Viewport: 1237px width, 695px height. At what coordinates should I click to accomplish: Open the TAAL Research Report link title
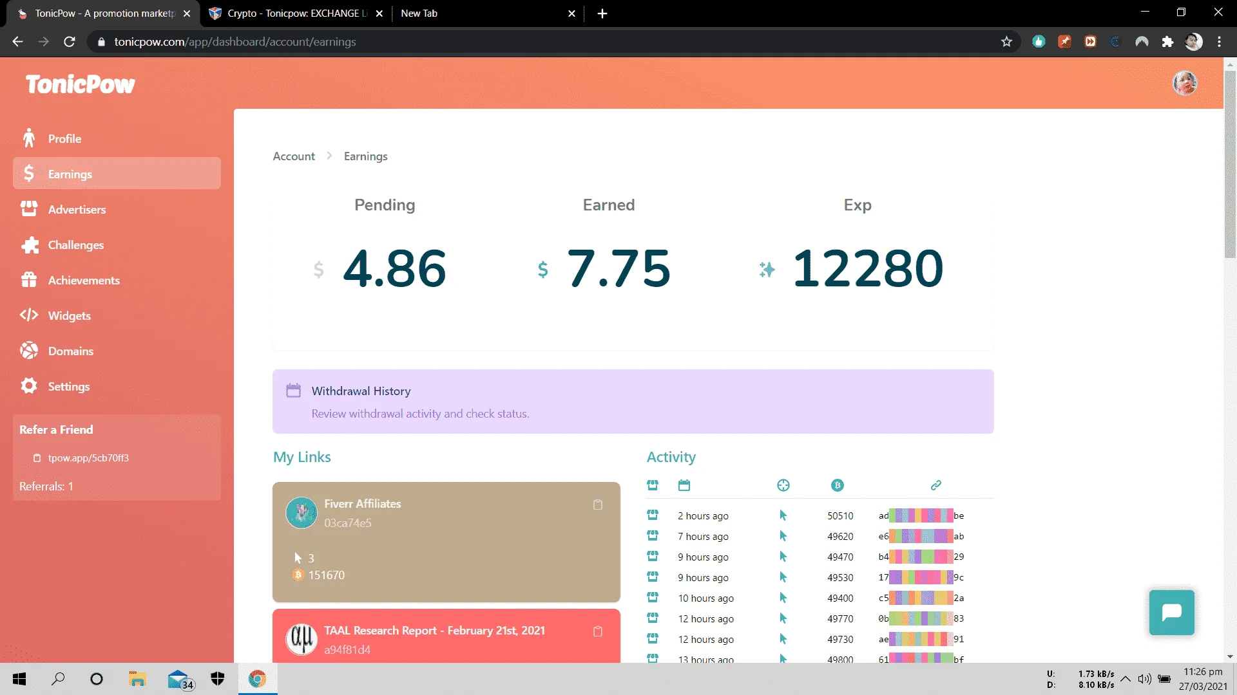tap(434, 631)
